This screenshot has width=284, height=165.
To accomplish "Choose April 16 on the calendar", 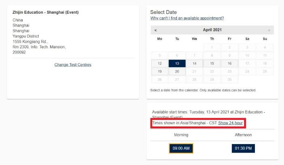I will coord(229,64).
